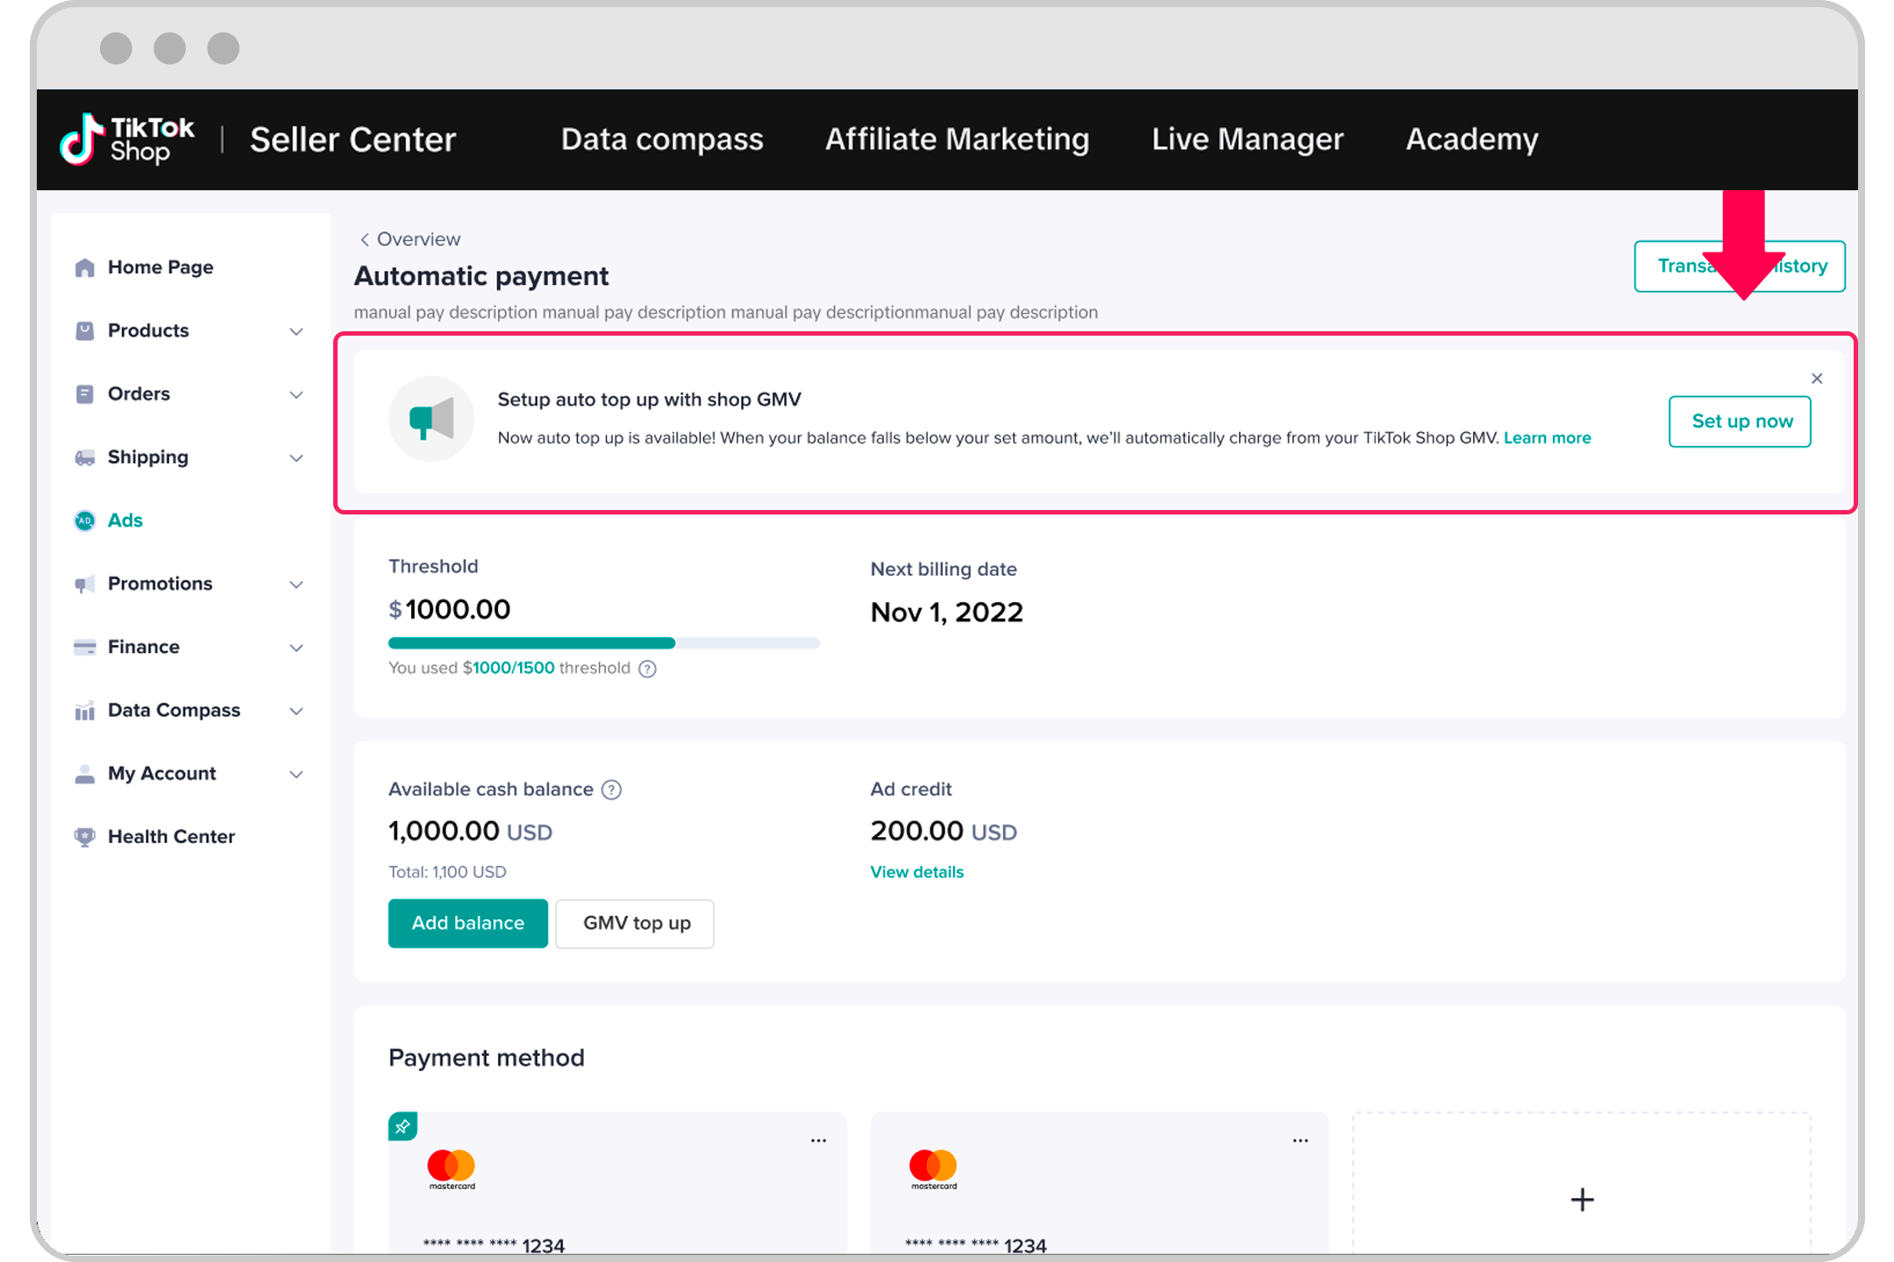Click the TikTok Shop logo
The image size is (1894, 1262).
[x=127, y=138]
